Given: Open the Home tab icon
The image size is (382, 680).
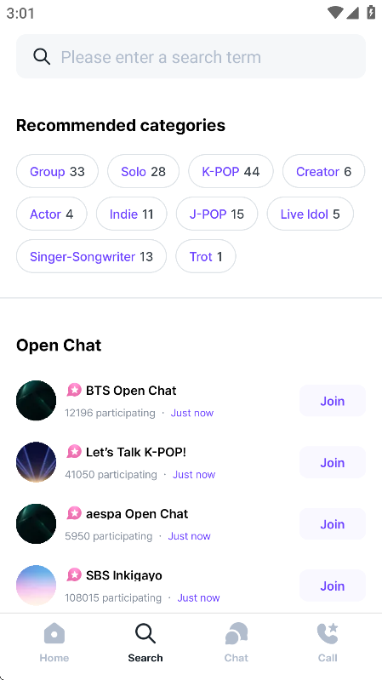Looking at the screenshot, I should pos(54,633).
